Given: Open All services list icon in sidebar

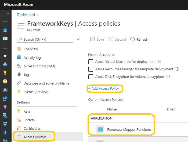Looking at the screenshot, I should (5, 47).
